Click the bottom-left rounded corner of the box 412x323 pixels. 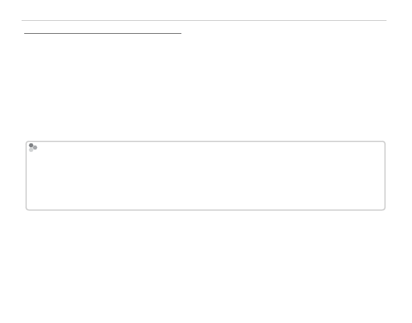point(27,209)
